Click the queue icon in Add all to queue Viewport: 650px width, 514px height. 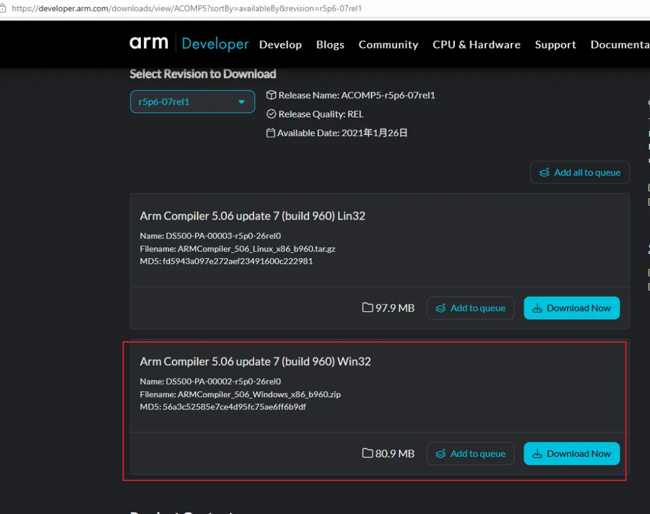(544, 173)
